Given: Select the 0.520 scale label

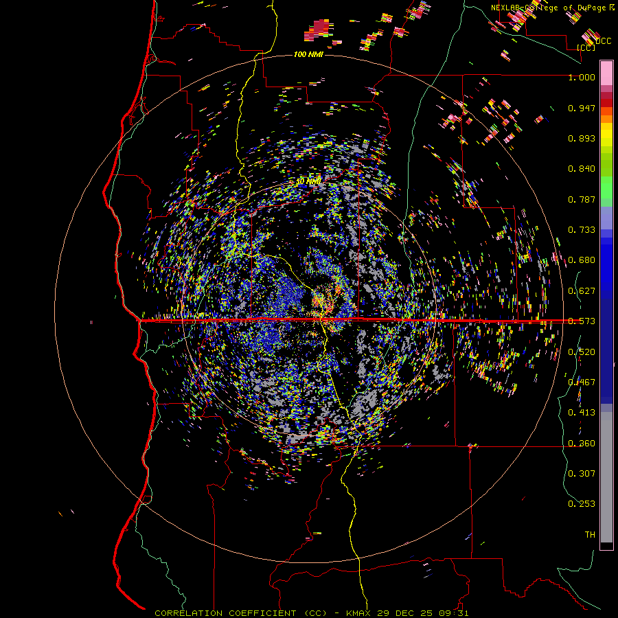Looking at the screenshot, I should (x=582, y=352).
